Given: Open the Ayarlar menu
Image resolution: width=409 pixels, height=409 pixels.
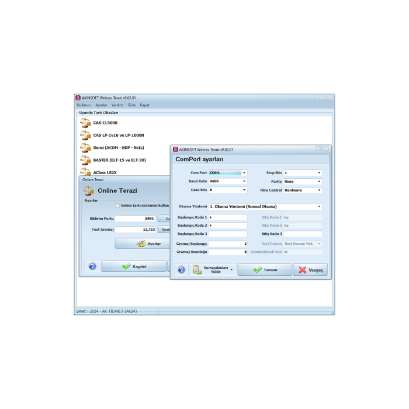Looking at the screenshot, I should (101, 105).
